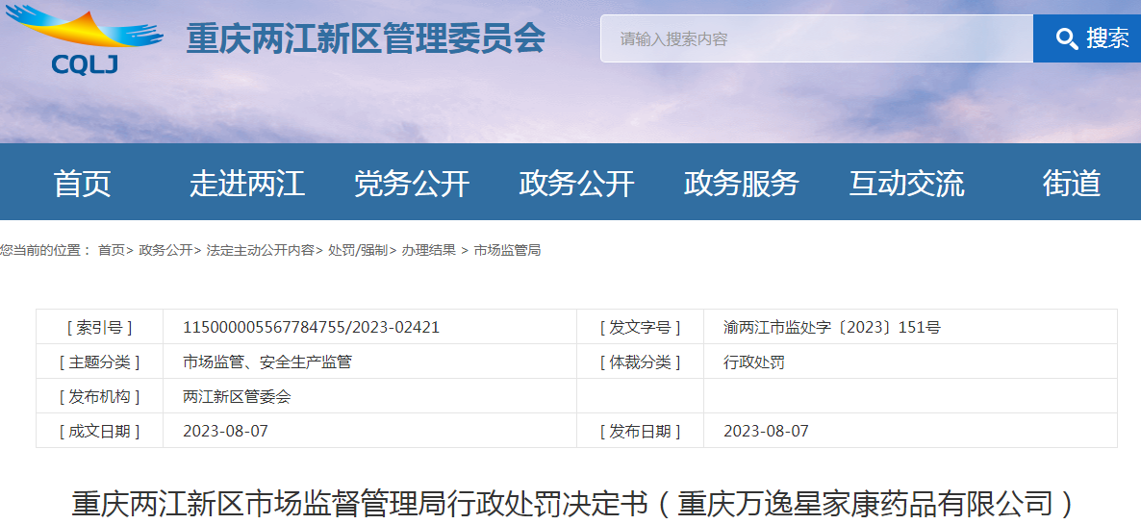Click the magnifier search icon
This screenshot has height=524, width=1141.
[x=1066, y=38]
